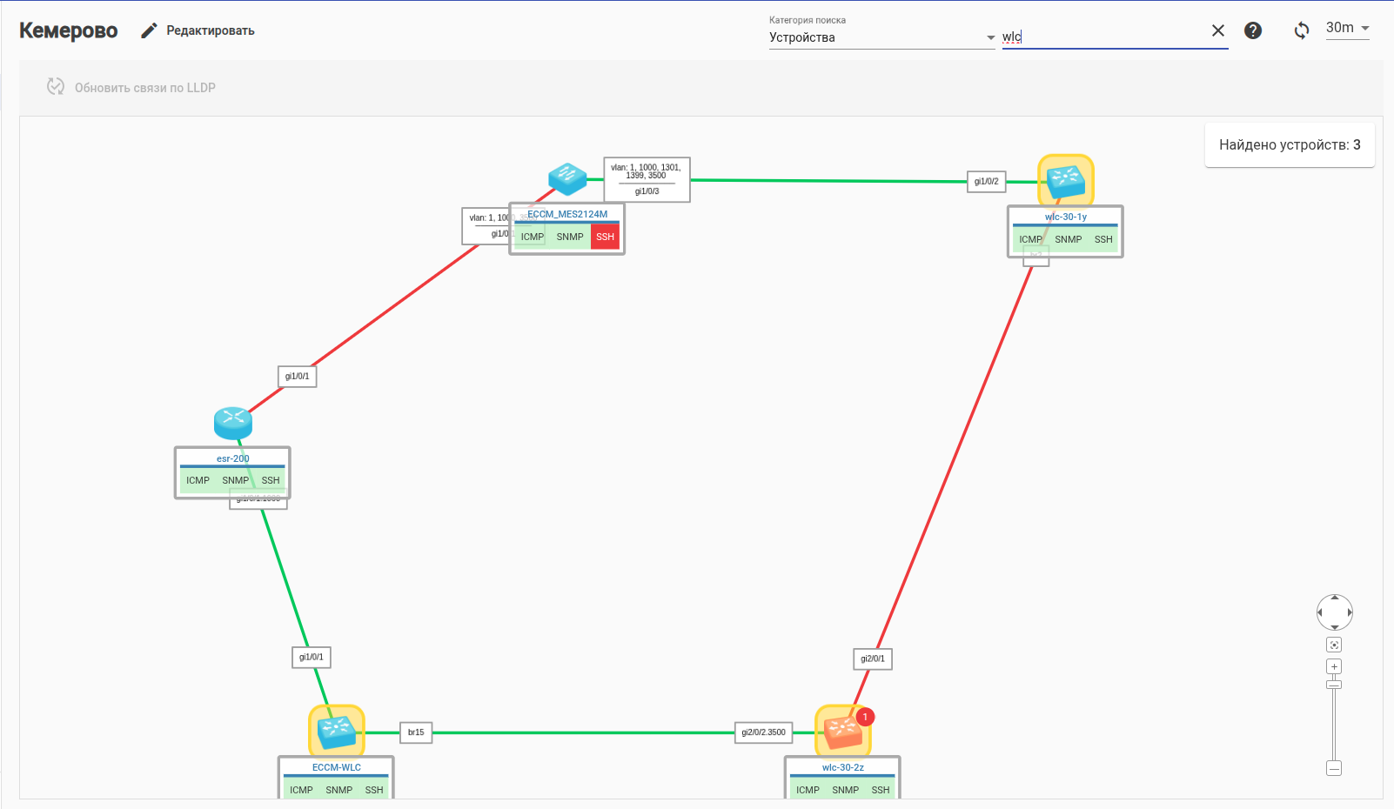Open the wlc-30-2z device link
The image size is (1394, 809).
coord(843,767)
